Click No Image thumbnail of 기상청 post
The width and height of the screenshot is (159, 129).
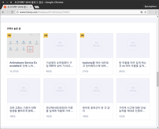(60, 45)
